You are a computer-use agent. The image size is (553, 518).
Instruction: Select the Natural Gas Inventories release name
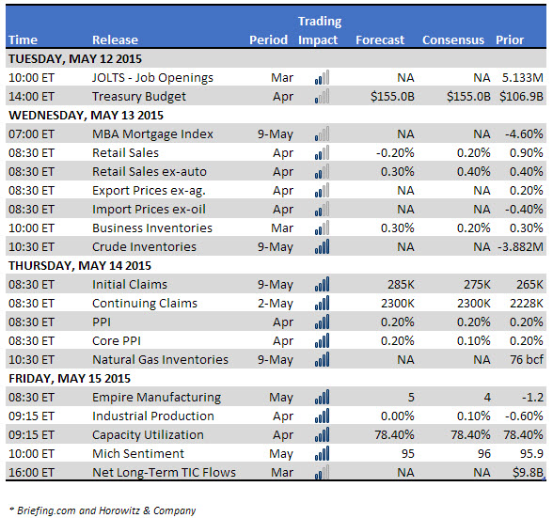click(160, 359)
